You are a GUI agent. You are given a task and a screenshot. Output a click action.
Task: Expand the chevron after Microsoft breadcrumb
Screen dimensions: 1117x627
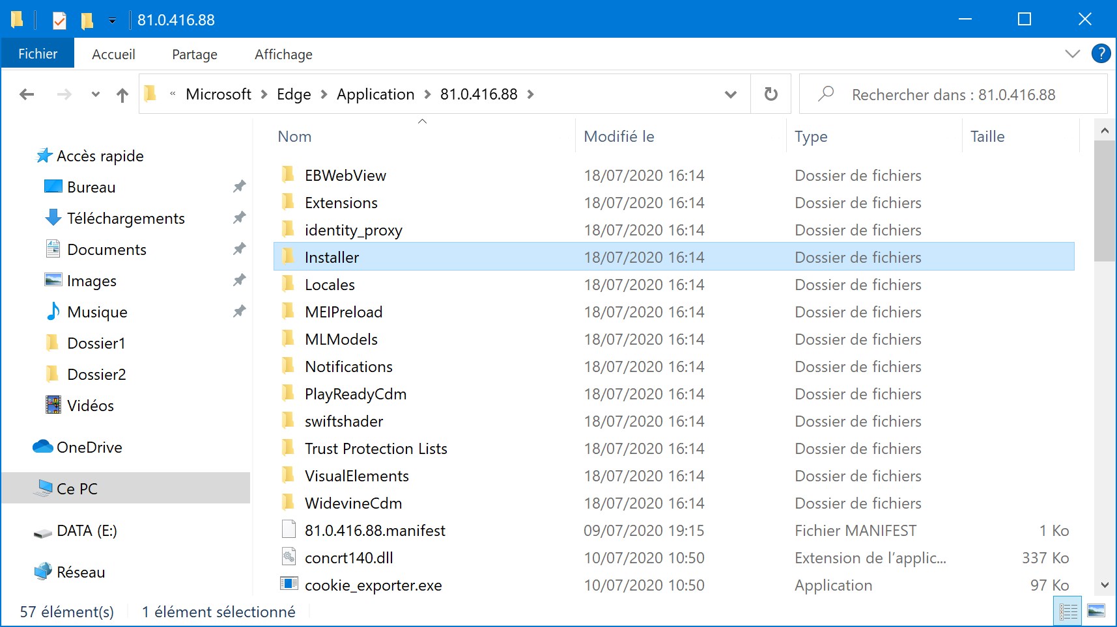click(264, 95)
